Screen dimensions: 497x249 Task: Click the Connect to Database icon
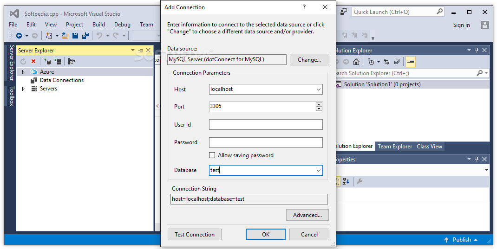(47, 61)
